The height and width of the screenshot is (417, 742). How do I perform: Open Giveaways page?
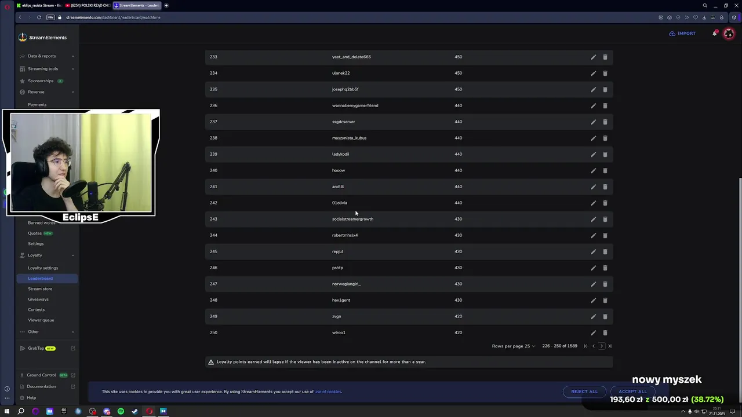pos(38,299)
